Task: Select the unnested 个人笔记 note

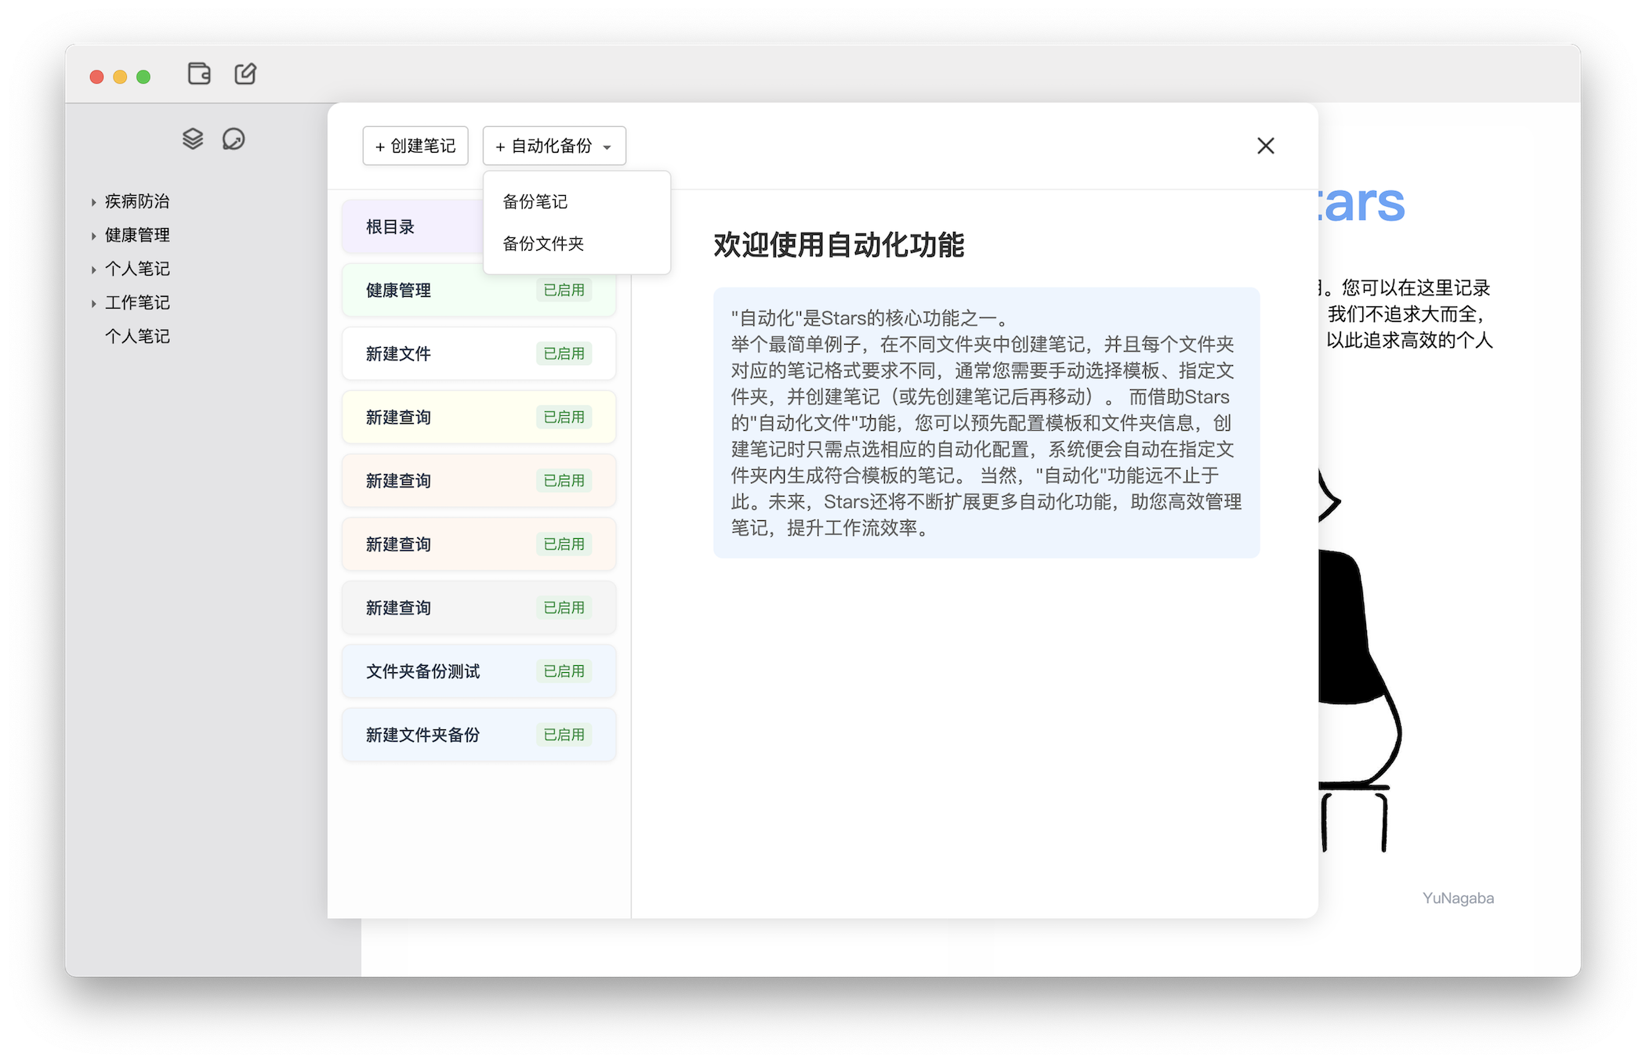Action: 137,336
